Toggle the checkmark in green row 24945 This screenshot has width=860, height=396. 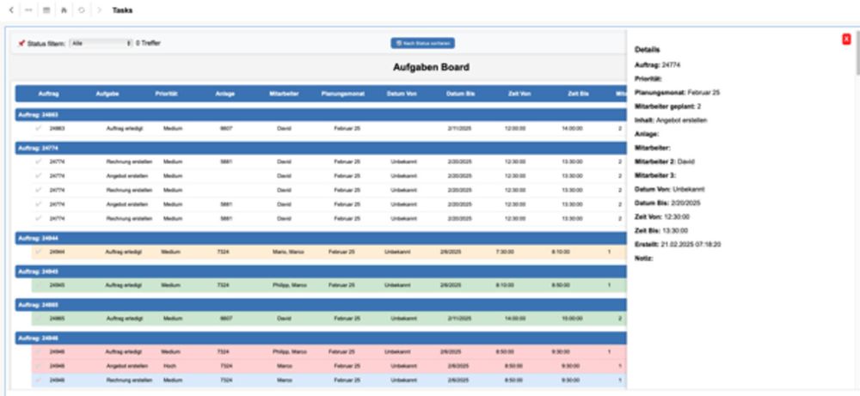(x=39, y=285)
